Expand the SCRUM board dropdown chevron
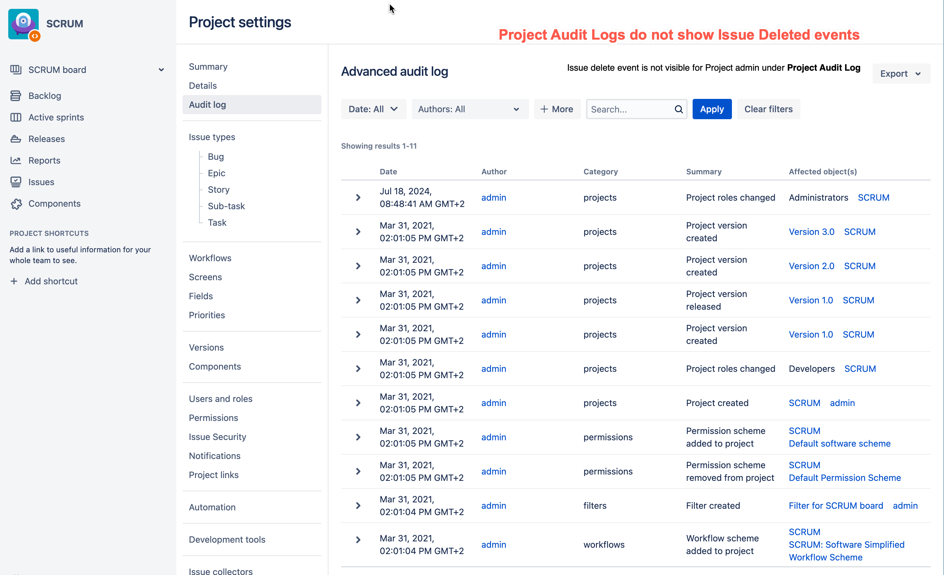 [x=161, y=70]
